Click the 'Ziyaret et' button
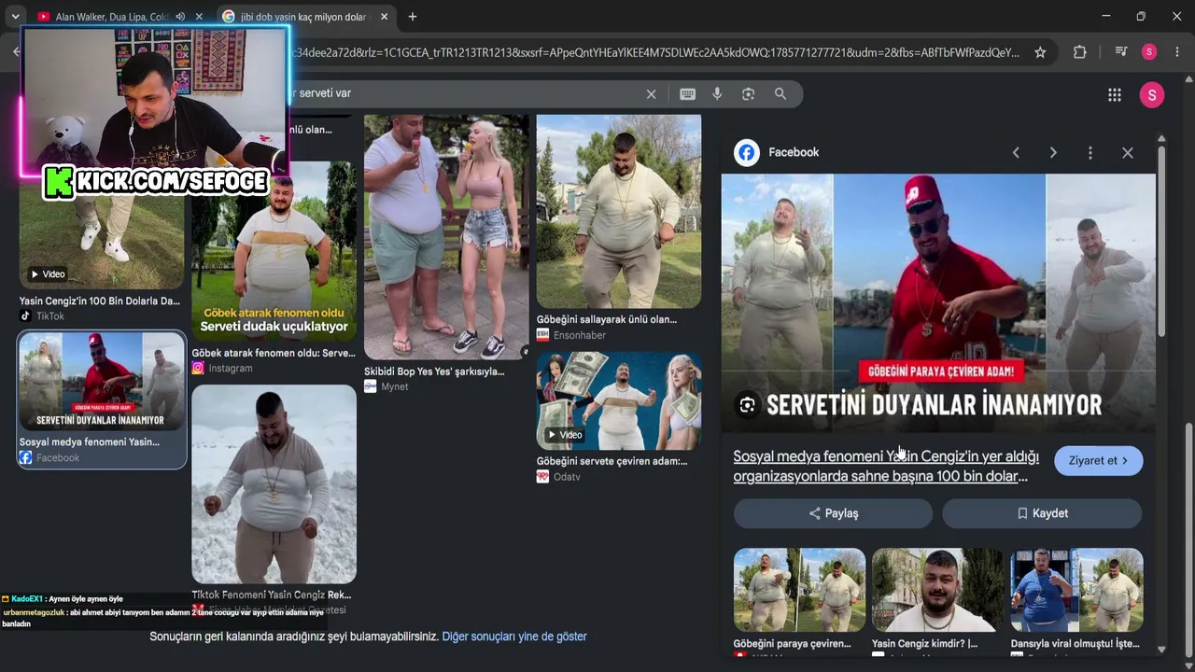Viewport: 1195px width, 672px height. pos(1099,460)
